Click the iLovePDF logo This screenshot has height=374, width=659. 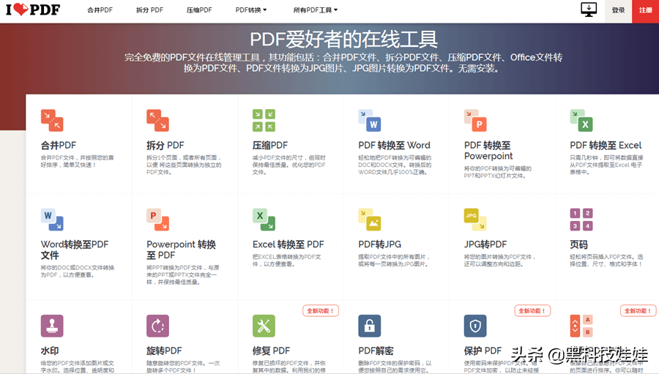pos(33,10)
